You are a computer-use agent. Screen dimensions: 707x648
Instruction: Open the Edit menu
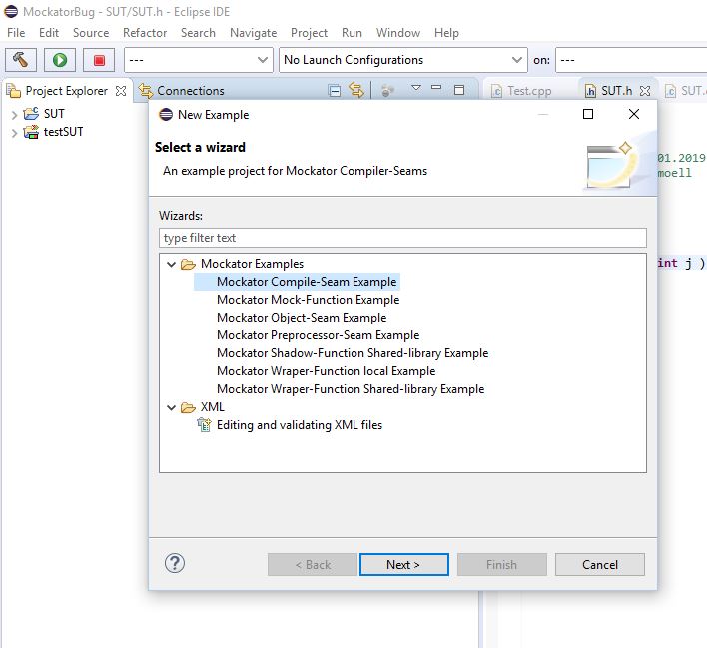coord(49,33)
